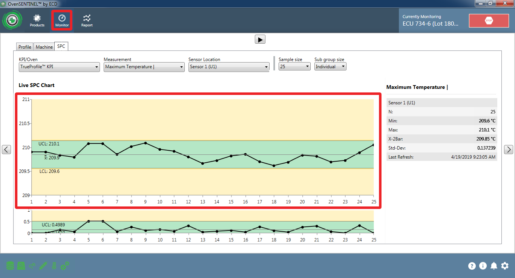Screen dimensions: 515x278
Task: Open help via question mark icon
Action: (x=472, y=266)
